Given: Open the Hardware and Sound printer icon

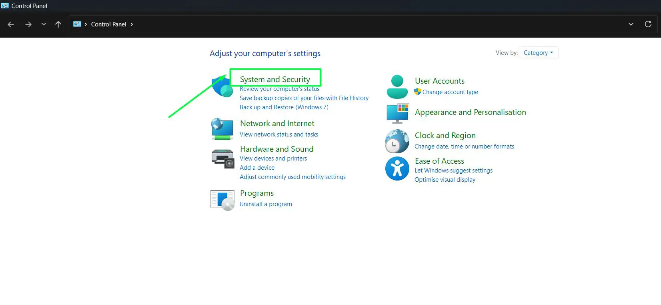Looking at the screenshot, I should pyautogui.click(x=222, y=158).
